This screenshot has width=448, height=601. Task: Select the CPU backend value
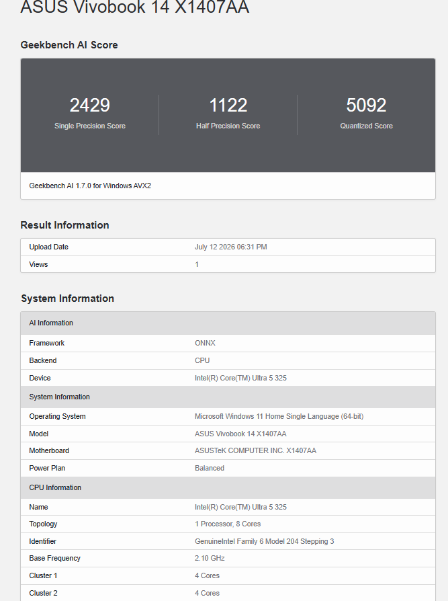click(x=202, y=360)
